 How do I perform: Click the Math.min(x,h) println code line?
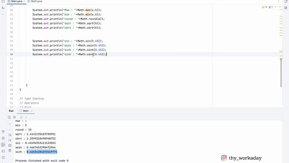click(x=67, y=14)
